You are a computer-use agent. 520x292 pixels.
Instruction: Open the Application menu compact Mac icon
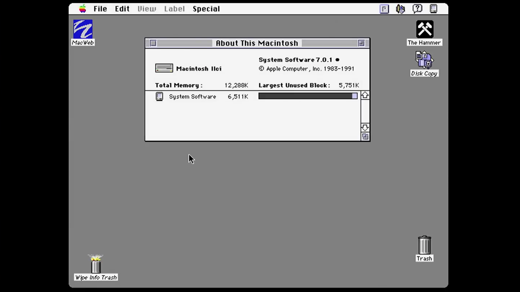[x=434, y=9]
